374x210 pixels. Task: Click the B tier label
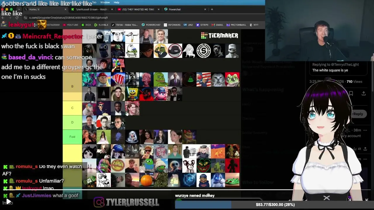point(72,86)
